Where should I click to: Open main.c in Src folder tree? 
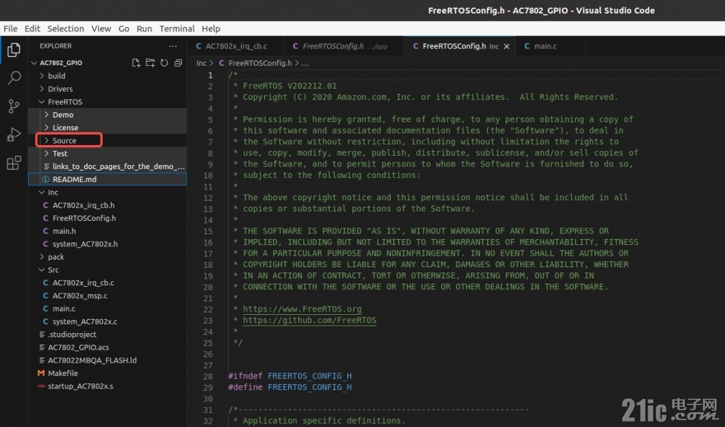(x=107, y=309)
